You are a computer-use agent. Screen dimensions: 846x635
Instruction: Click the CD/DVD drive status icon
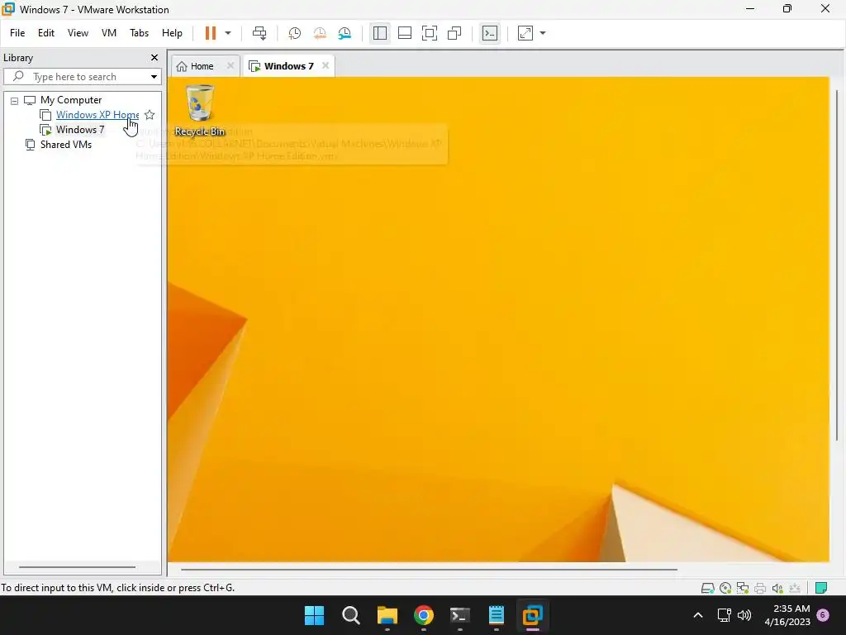click(725, 588)
